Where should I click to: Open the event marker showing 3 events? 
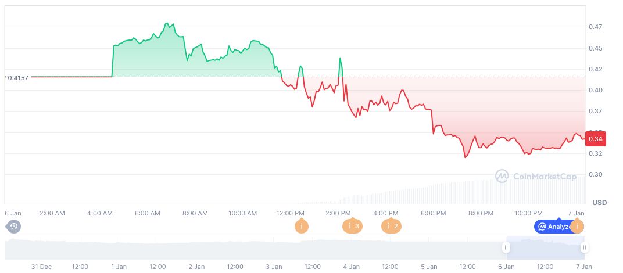pos(352,226)
